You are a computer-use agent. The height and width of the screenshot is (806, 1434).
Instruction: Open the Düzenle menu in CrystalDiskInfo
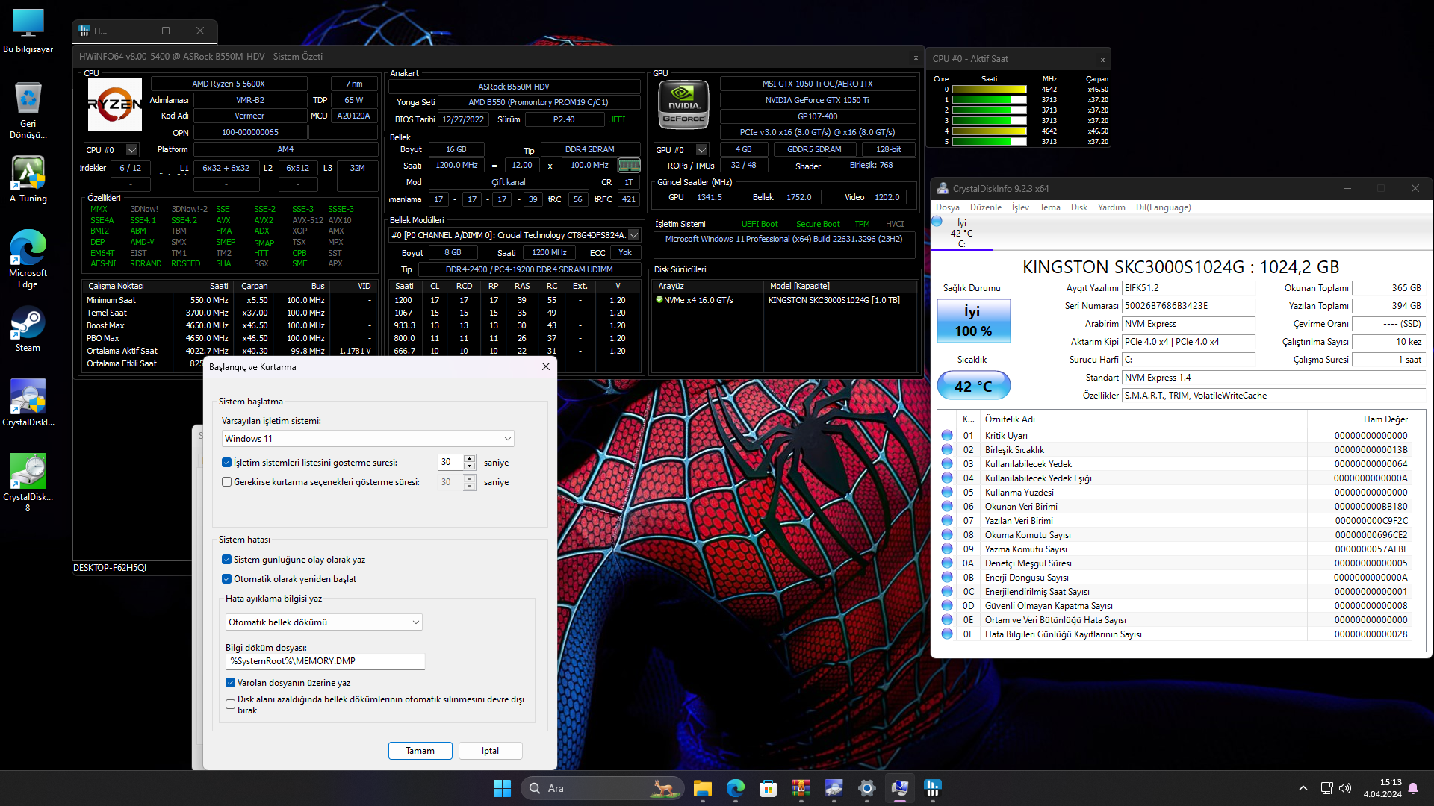click(x=985, y=207)
